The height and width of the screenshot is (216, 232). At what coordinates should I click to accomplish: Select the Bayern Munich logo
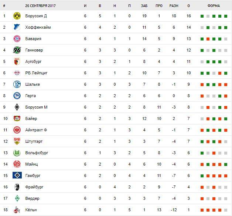click(x=17, y=39)
